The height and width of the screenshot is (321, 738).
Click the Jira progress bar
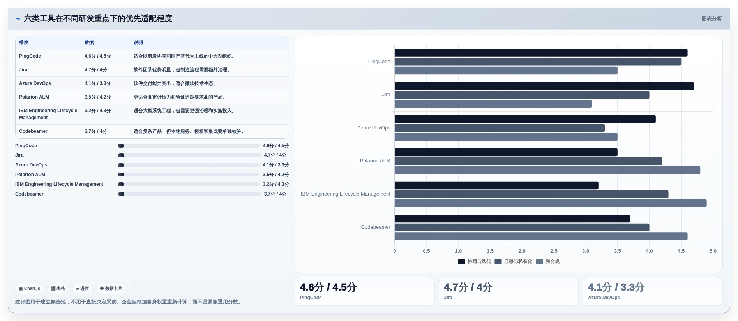[189, 155]
